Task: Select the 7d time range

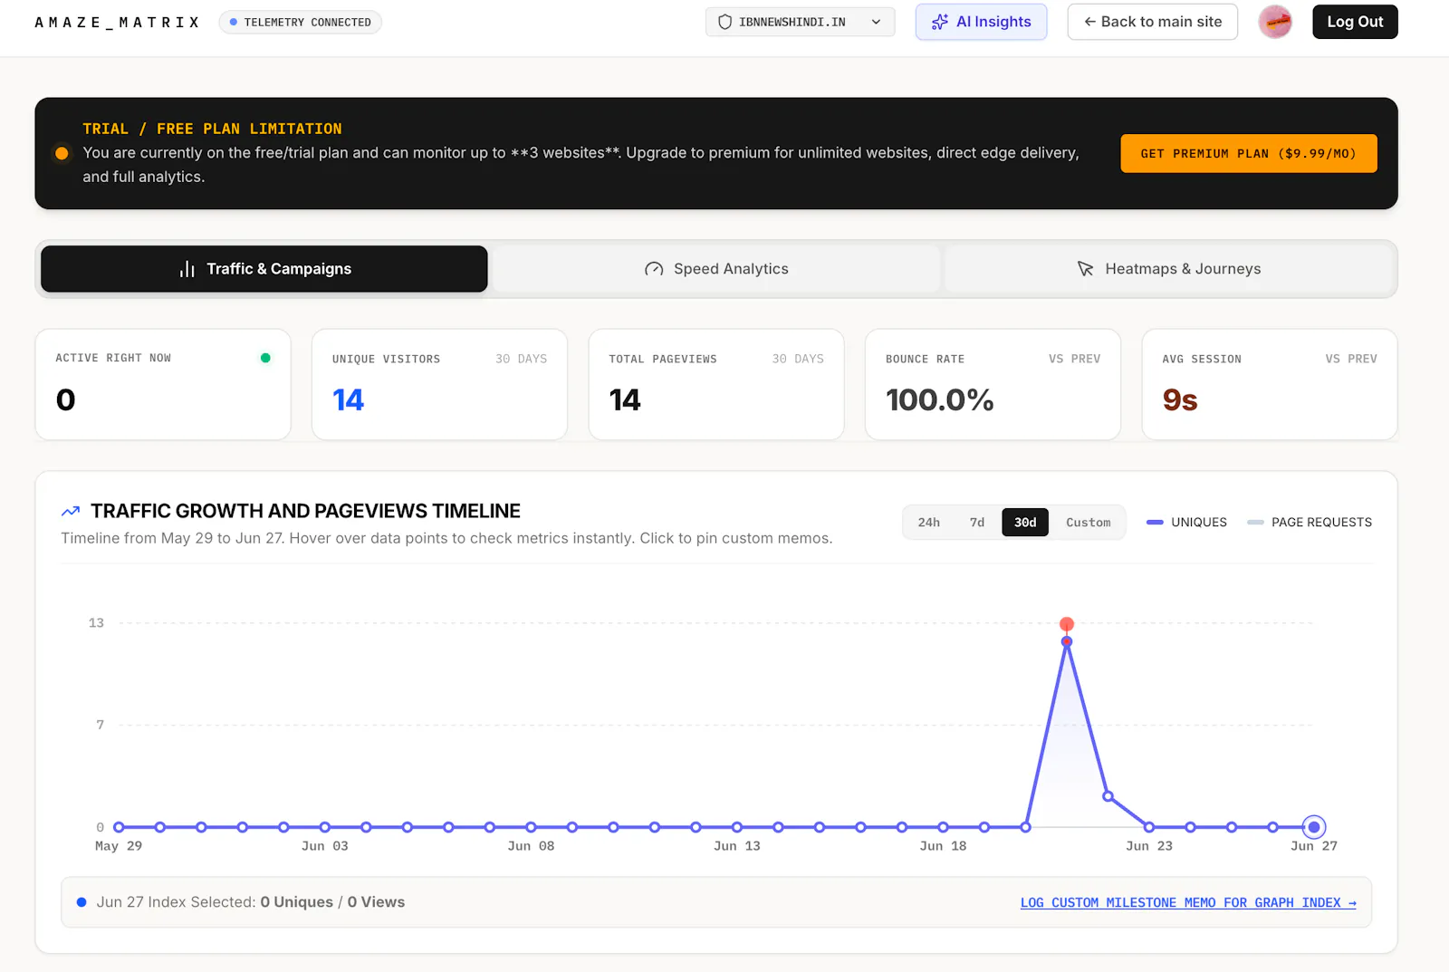Action: (x=976, y=522)
